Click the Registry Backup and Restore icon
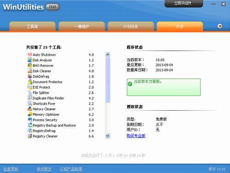 [30, 125]
